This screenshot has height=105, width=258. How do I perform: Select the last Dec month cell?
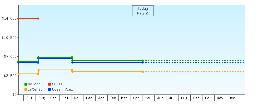point(232,98)
